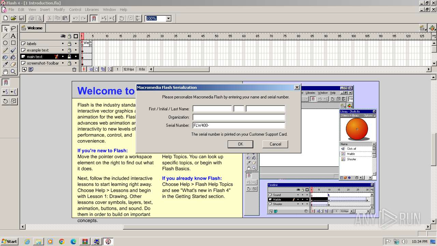The width and height of the screenshot is (437, 246).
Task: Select the Rectangle tool
Action: (13, 43)
